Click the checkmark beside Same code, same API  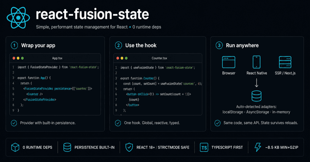click(x=217, y=123)
